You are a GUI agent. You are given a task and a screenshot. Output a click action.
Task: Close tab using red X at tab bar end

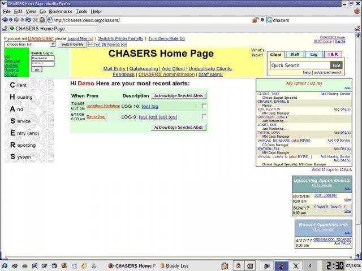click(x=357, y=28)
